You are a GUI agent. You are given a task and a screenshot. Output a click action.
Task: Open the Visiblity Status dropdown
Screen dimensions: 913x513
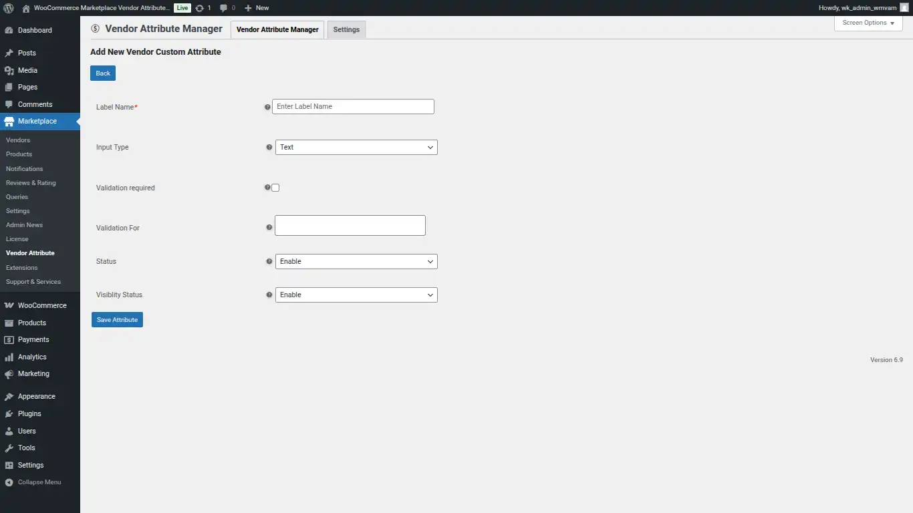pyautogui.click(x=356, y=295)
